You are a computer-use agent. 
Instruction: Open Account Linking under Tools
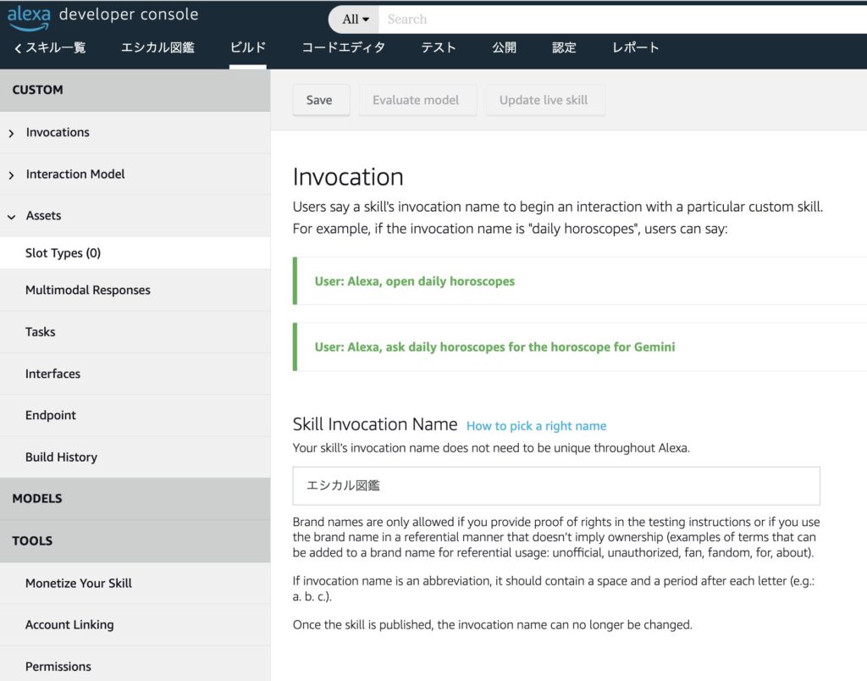(69, 625)
